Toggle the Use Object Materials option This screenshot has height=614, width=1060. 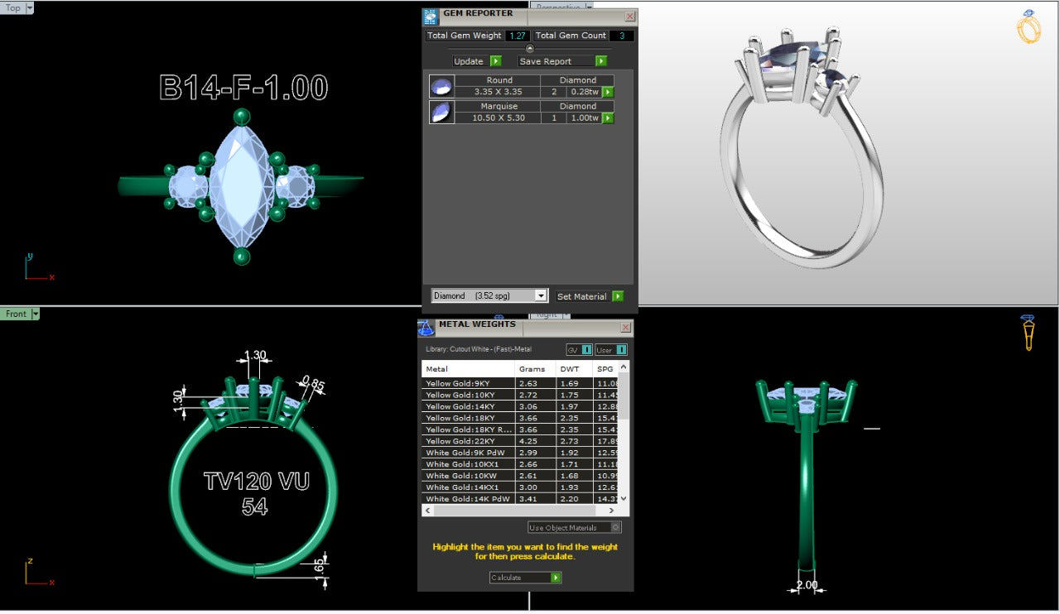575,528
